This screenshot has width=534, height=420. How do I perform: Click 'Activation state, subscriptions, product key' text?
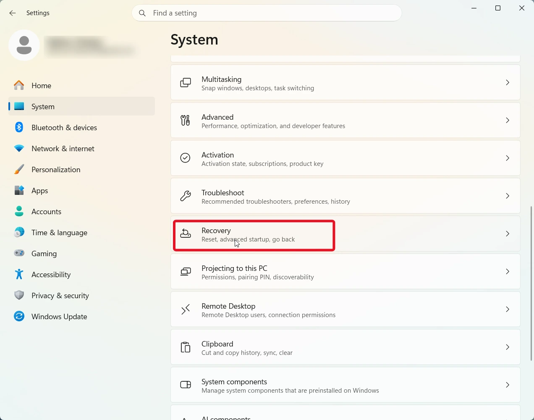pos(262,164)
